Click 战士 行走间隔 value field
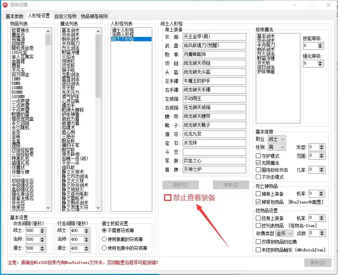The width and height of the screenshot is (338, 275). pos(77,231)
